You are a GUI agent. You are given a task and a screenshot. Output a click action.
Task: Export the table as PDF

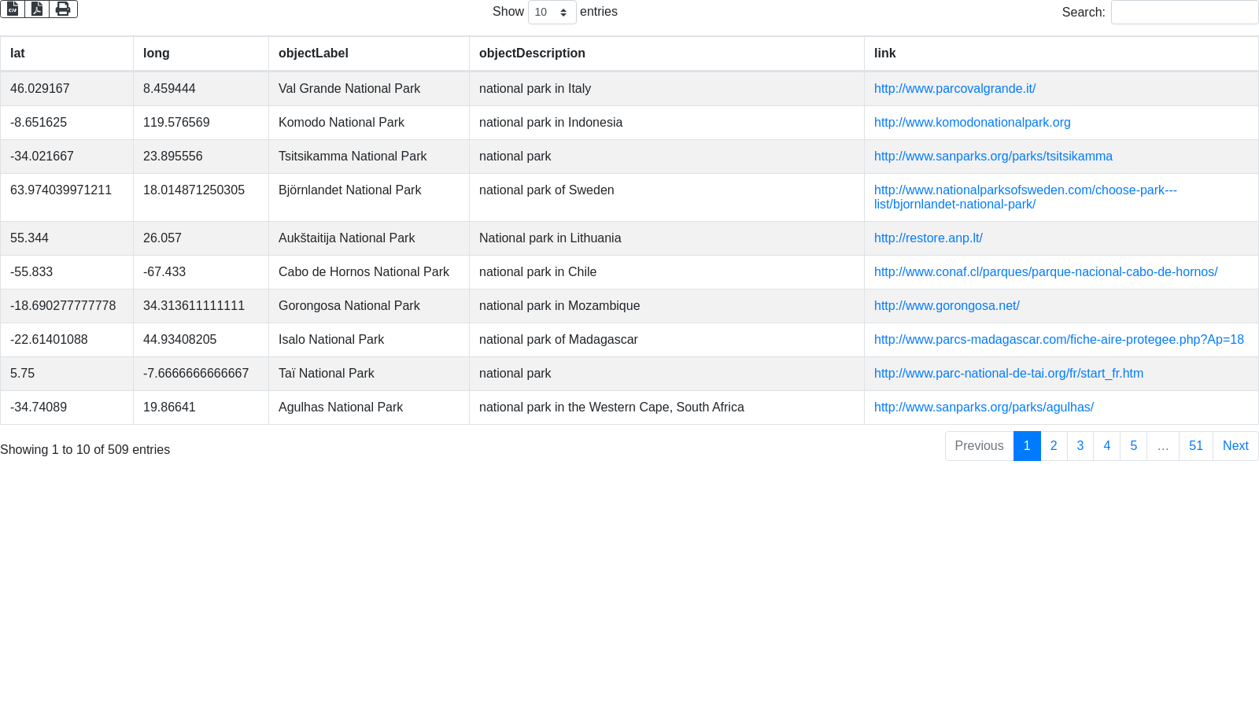tap(37, 9)
